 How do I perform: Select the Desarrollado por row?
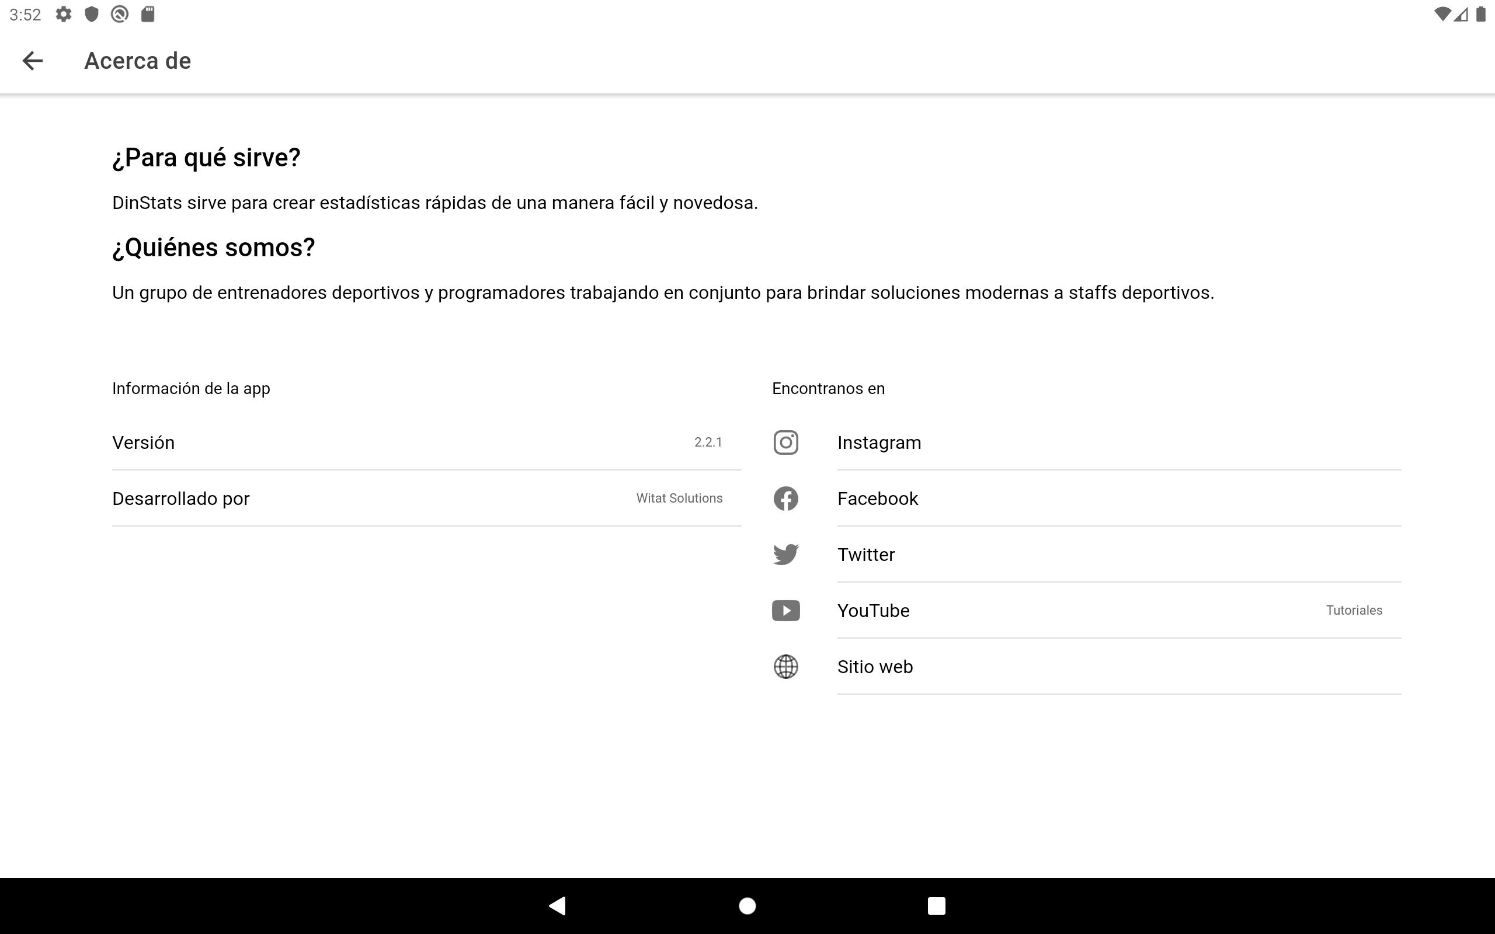click(x=426, y=499)
